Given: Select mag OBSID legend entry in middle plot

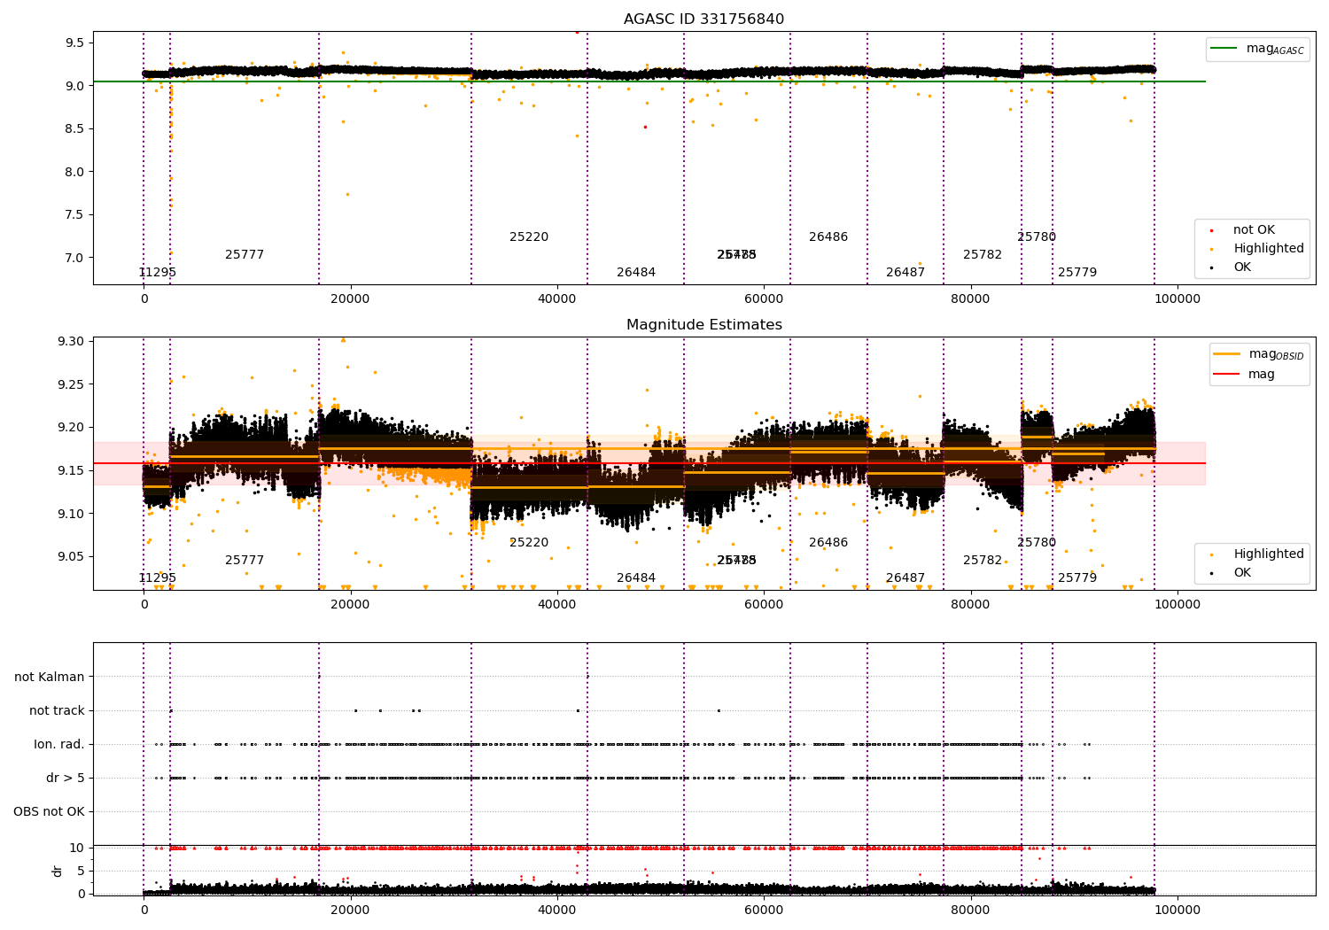Looking at the screenshot, I should click(x=1259, y=354).
